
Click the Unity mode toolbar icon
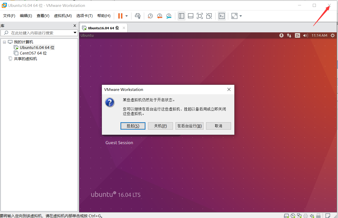tap(209, 16)
